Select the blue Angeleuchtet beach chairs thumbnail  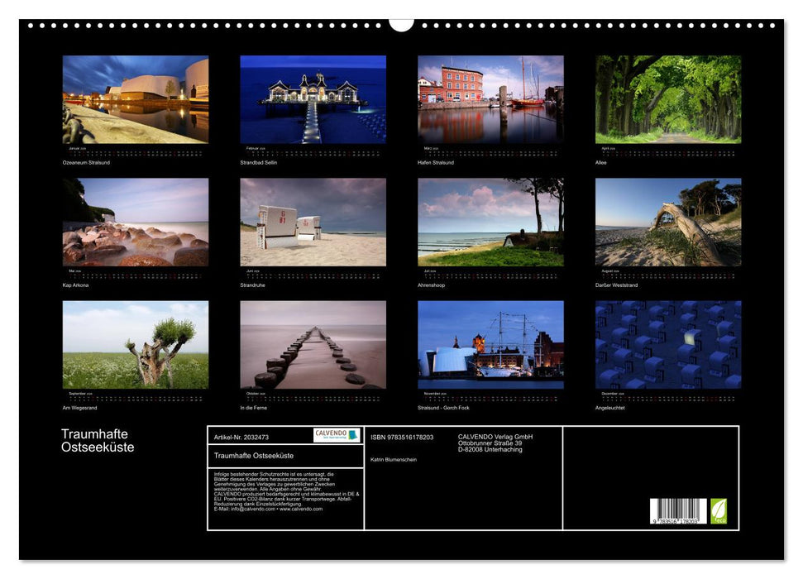tap(668, 344)
